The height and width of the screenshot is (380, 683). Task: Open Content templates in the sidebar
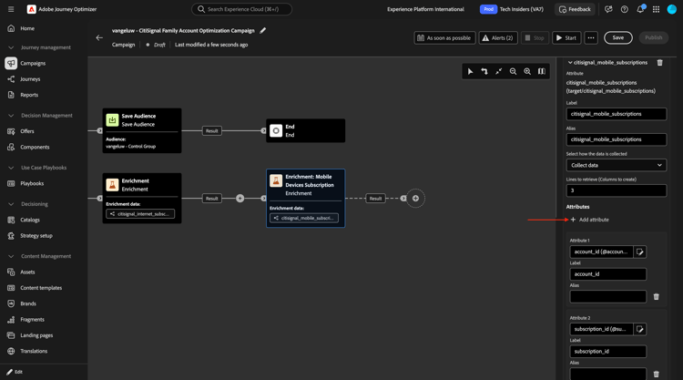click(x=41, y=288)
